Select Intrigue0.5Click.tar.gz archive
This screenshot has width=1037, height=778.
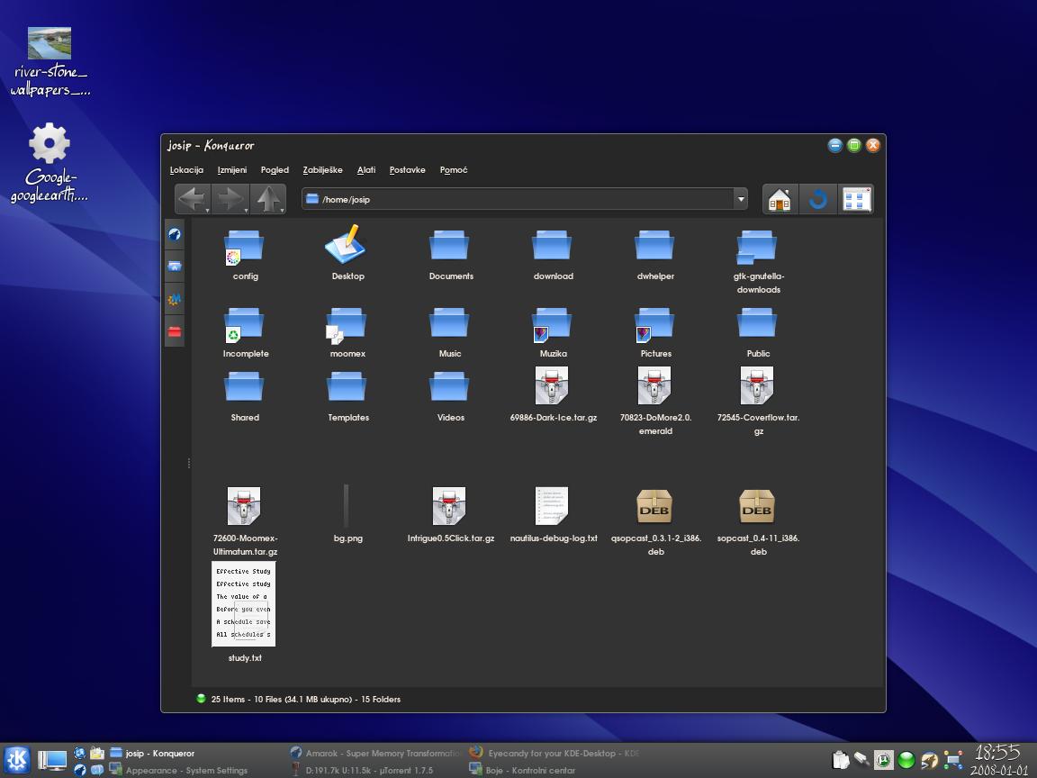click(450, 515)
